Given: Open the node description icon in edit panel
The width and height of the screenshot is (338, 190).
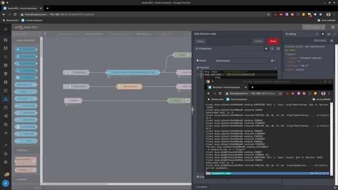Looking at the screenshot, I should pos(272,49).
